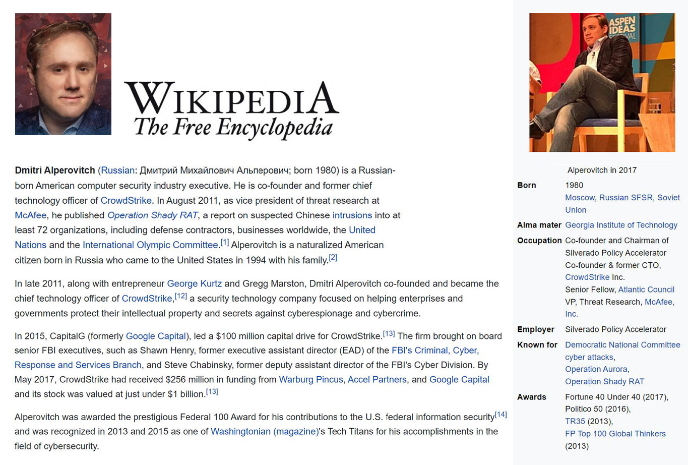Jump to citation [2]

pos(333,258)
